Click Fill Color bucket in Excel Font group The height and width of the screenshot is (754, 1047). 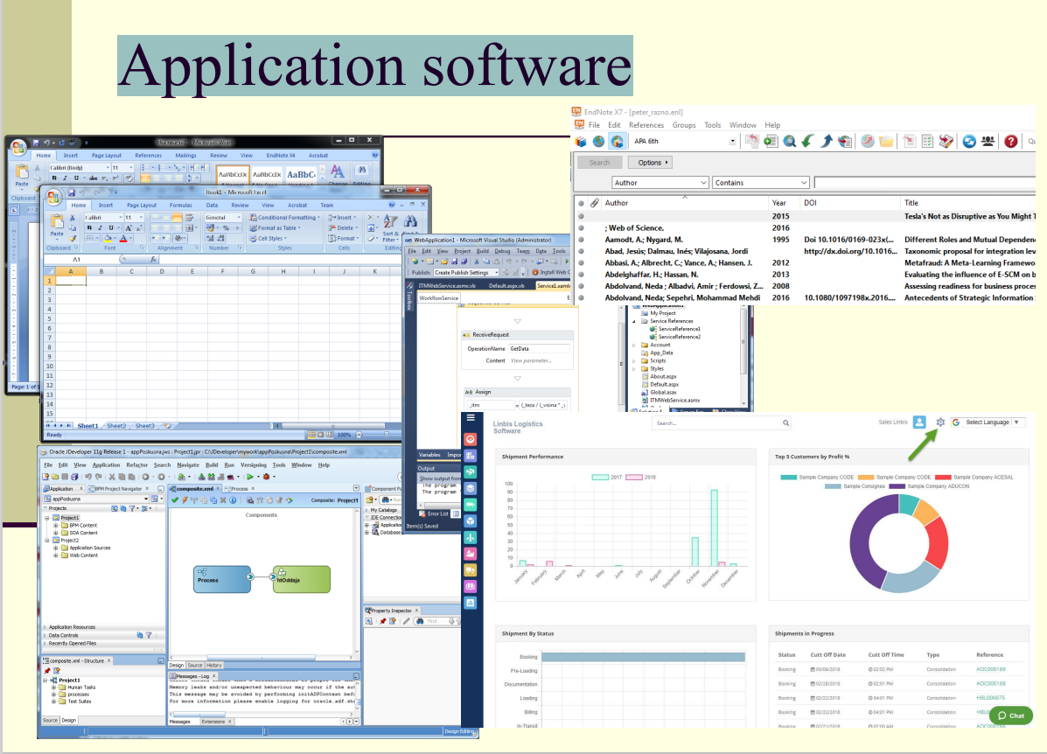click(108, 239)
